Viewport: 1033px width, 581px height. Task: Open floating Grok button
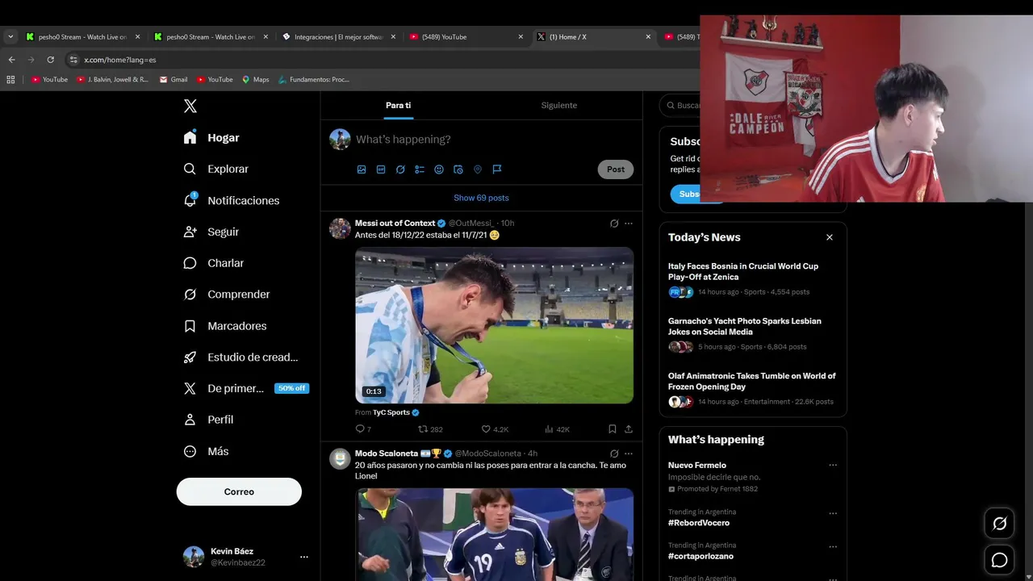[x=999, y=524]
